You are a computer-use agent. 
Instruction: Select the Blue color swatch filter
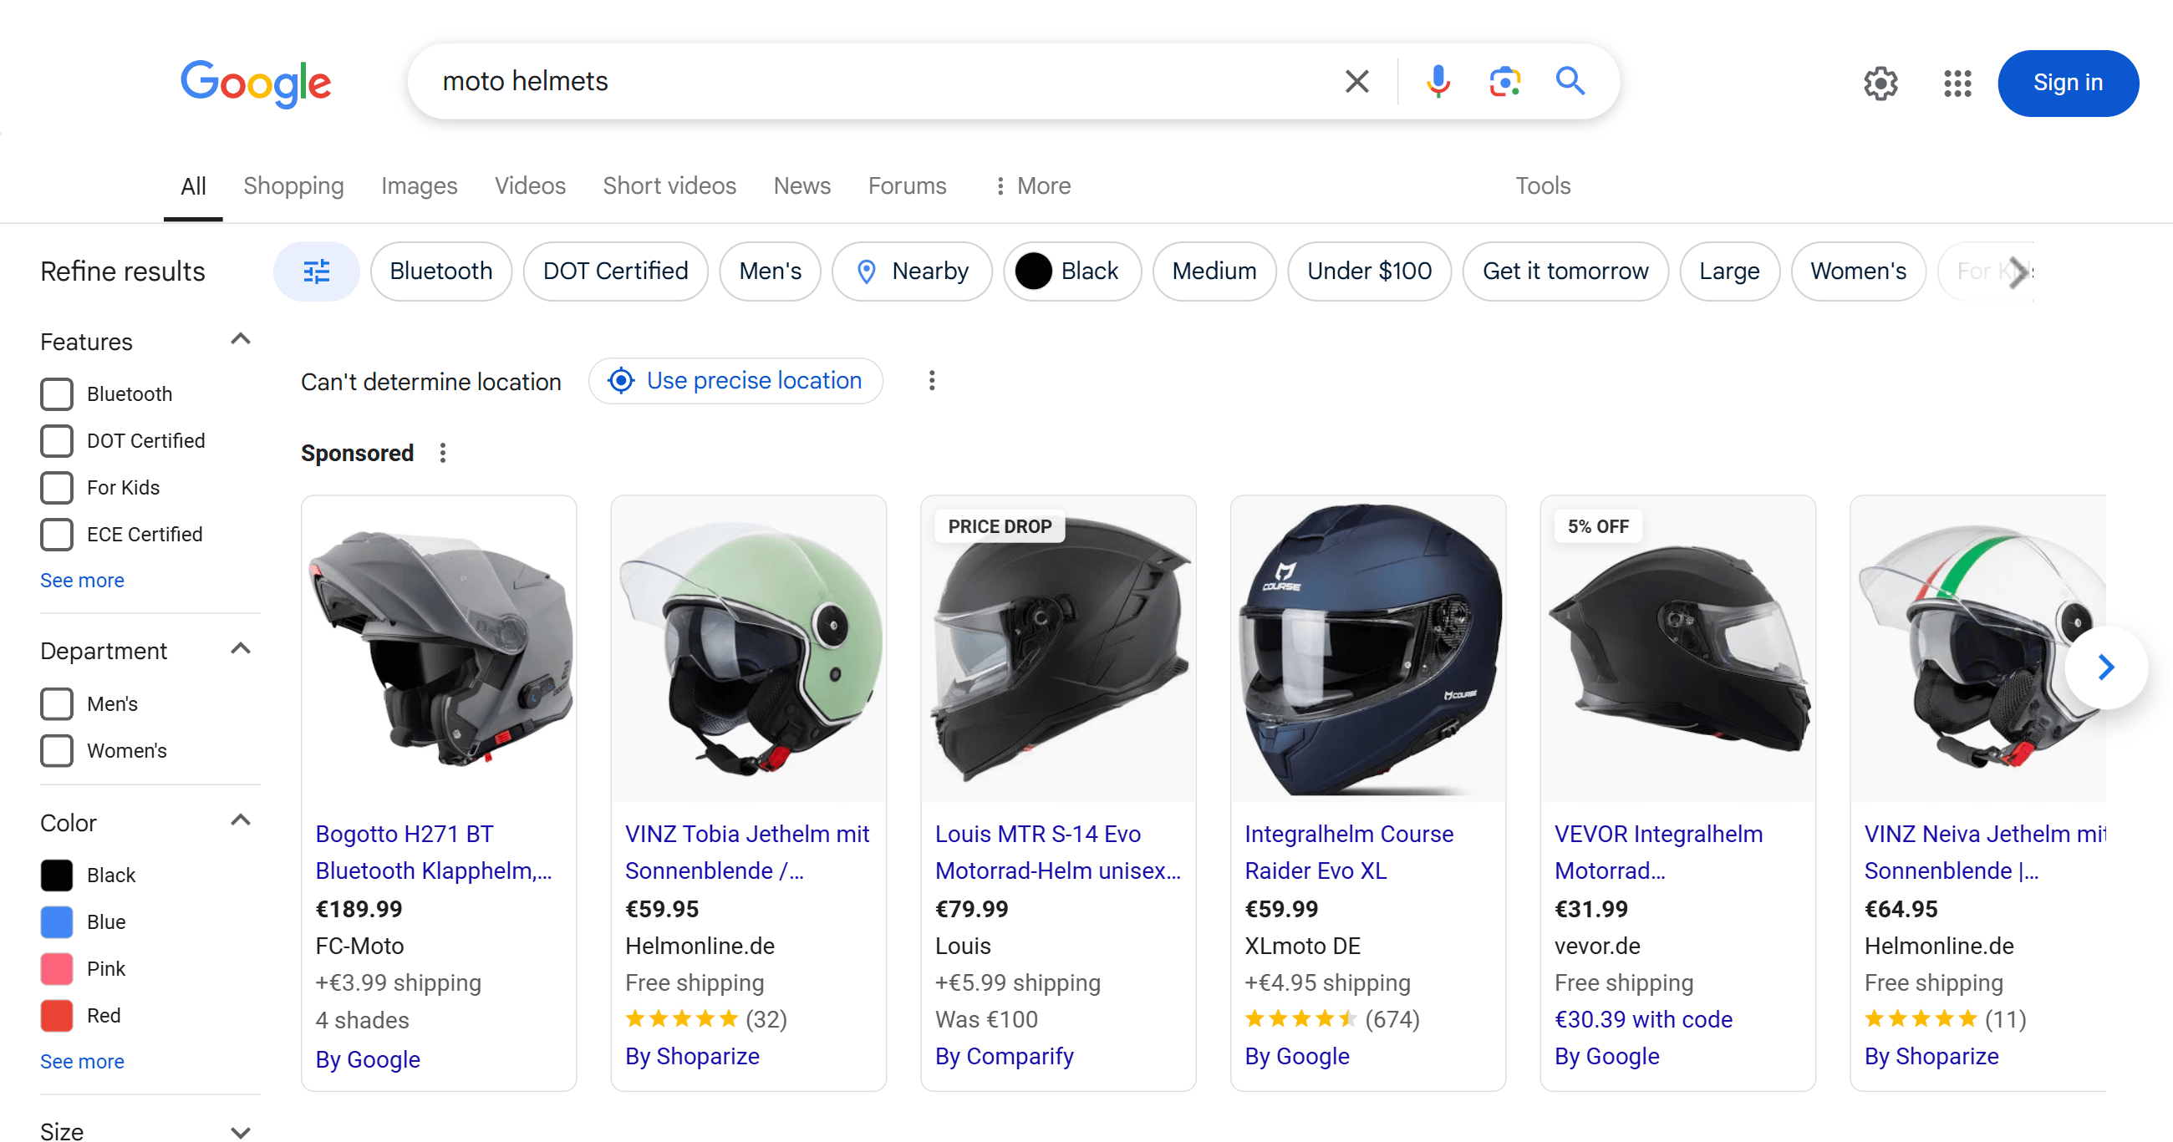click(x=57, y=921)
